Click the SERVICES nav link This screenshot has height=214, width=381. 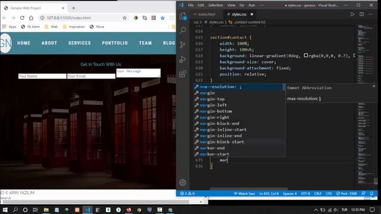(79, 43)
